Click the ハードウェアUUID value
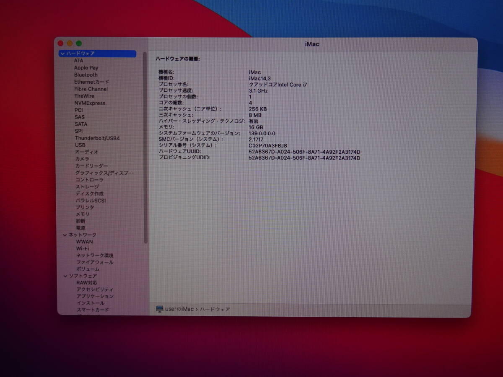 tap(304, 152)
